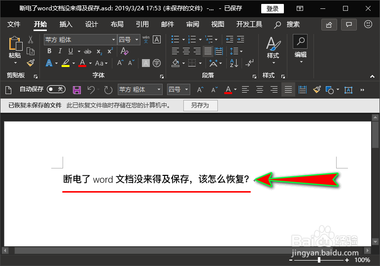Apply red font color in ribbon
This screenshot has width=380, height=266.
click(82, 63)
